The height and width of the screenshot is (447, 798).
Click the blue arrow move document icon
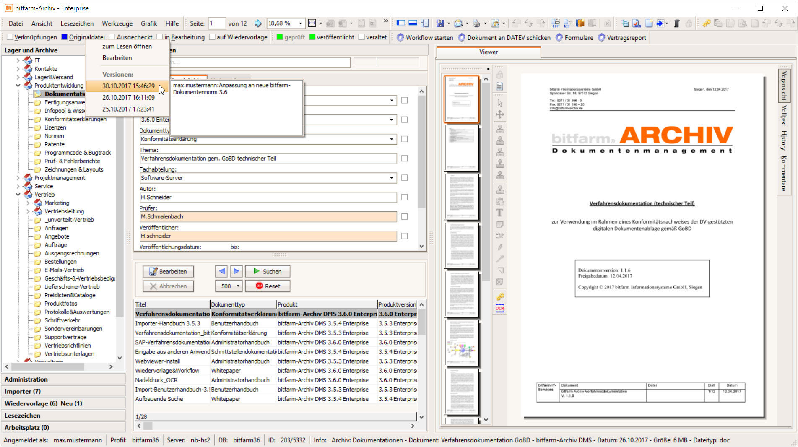pos(660,23)
